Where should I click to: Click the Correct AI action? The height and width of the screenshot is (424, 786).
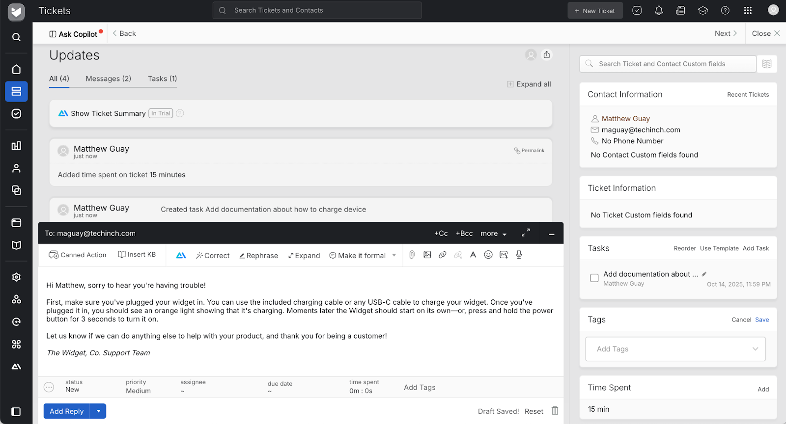point(213,256)
